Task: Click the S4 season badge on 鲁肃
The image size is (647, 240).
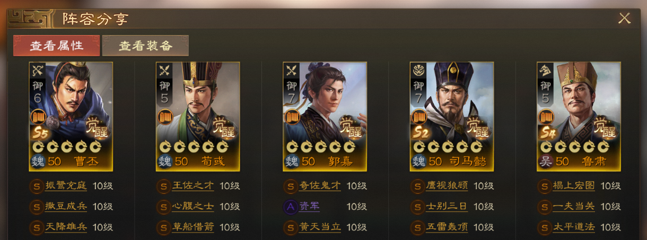Action: click(547, 132)
